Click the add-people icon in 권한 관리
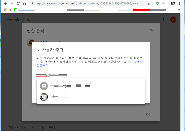This screenshot has height=131, width=185. 152,30
